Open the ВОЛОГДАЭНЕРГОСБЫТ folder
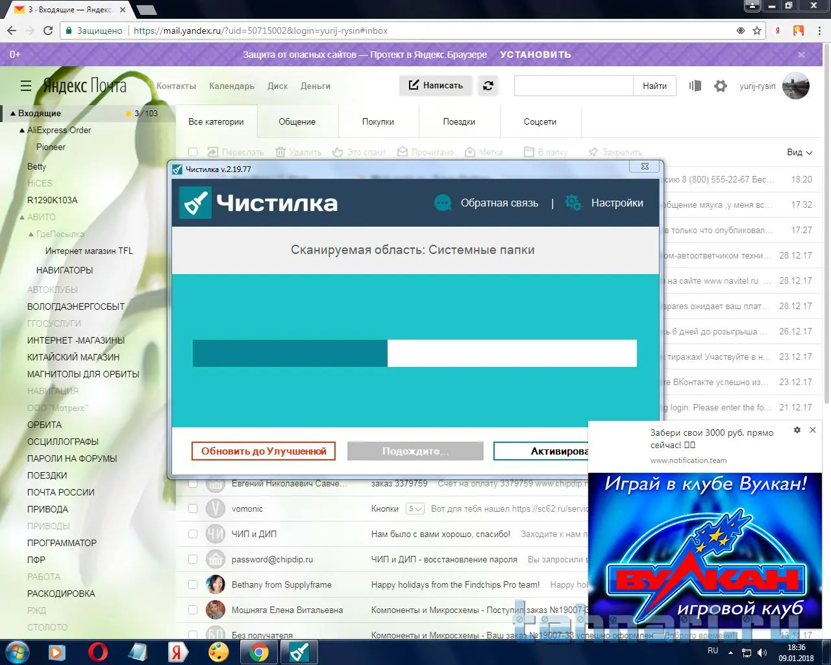The height and width of the screenshot is (665, 831). (x=76, y=307)
